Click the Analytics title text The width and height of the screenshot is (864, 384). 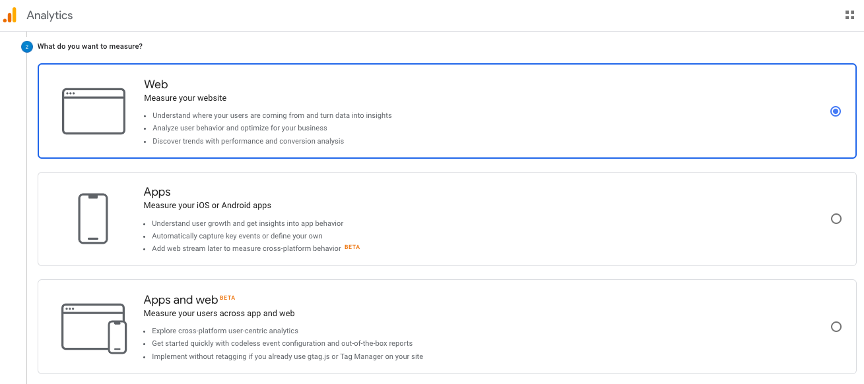50,15
